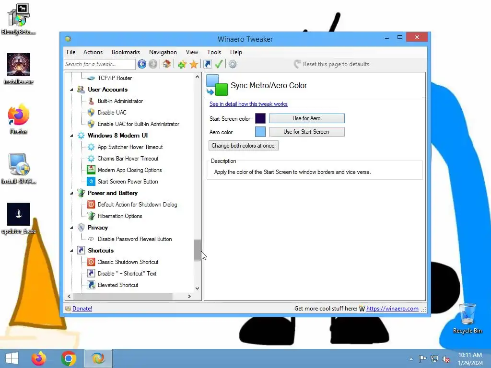Click the Hibernation Options icon

(91, 216)
